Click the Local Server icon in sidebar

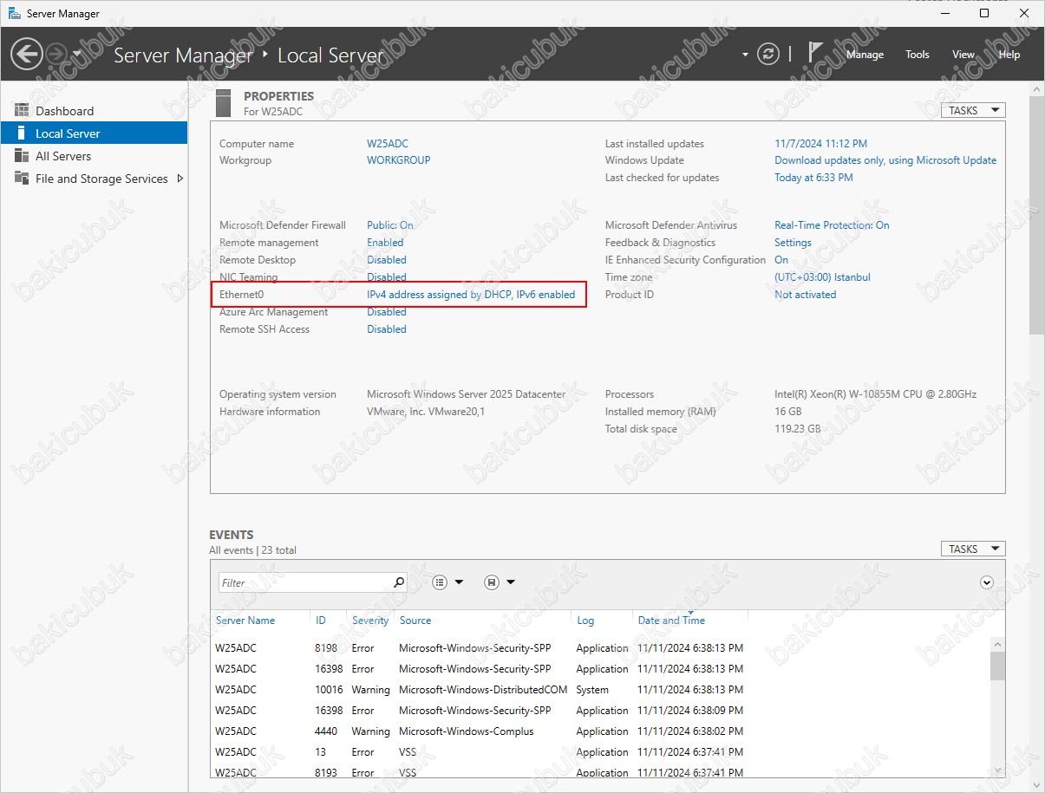[22, 133]
